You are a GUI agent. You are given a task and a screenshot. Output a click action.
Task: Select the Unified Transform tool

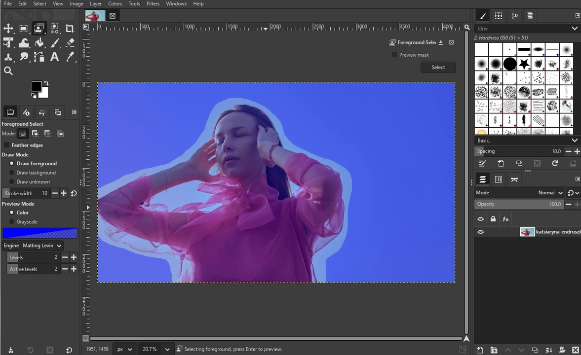[8, 43]
